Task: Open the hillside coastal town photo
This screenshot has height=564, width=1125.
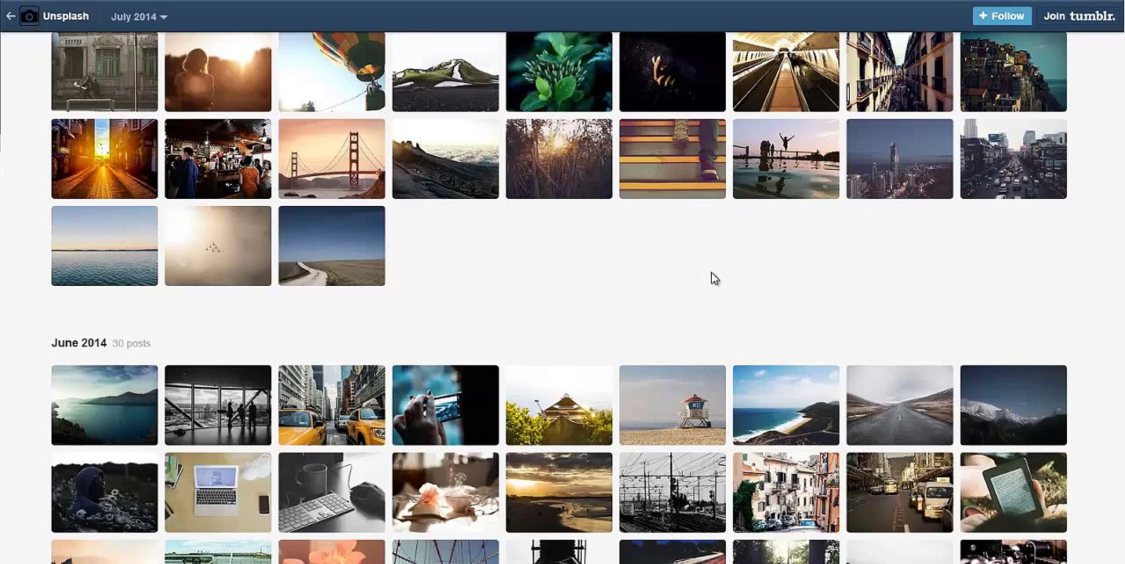Action: [1014, 71]
